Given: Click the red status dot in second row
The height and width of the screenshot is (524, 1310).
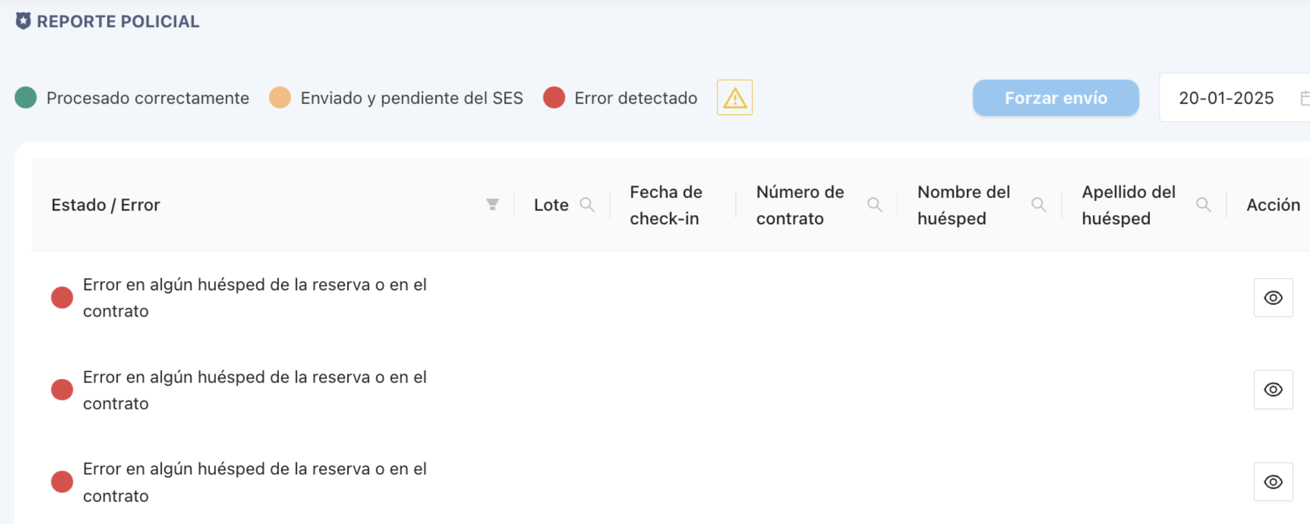Looking at the screenshot, I should (x=62, y=390).
